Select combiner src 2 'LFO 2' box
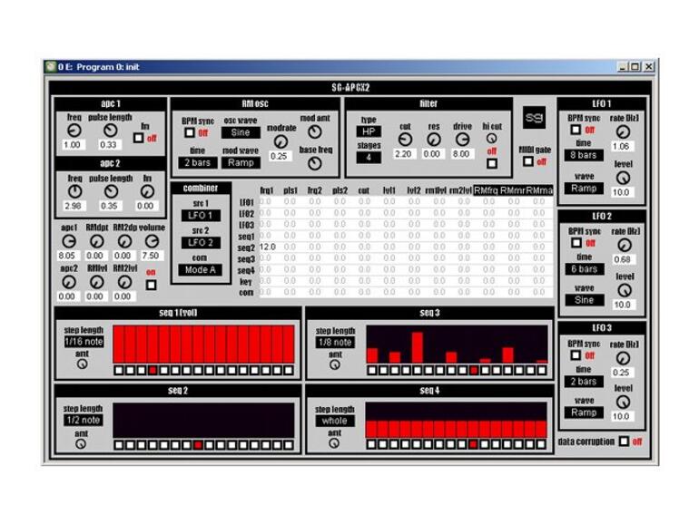 click(201, 243)
